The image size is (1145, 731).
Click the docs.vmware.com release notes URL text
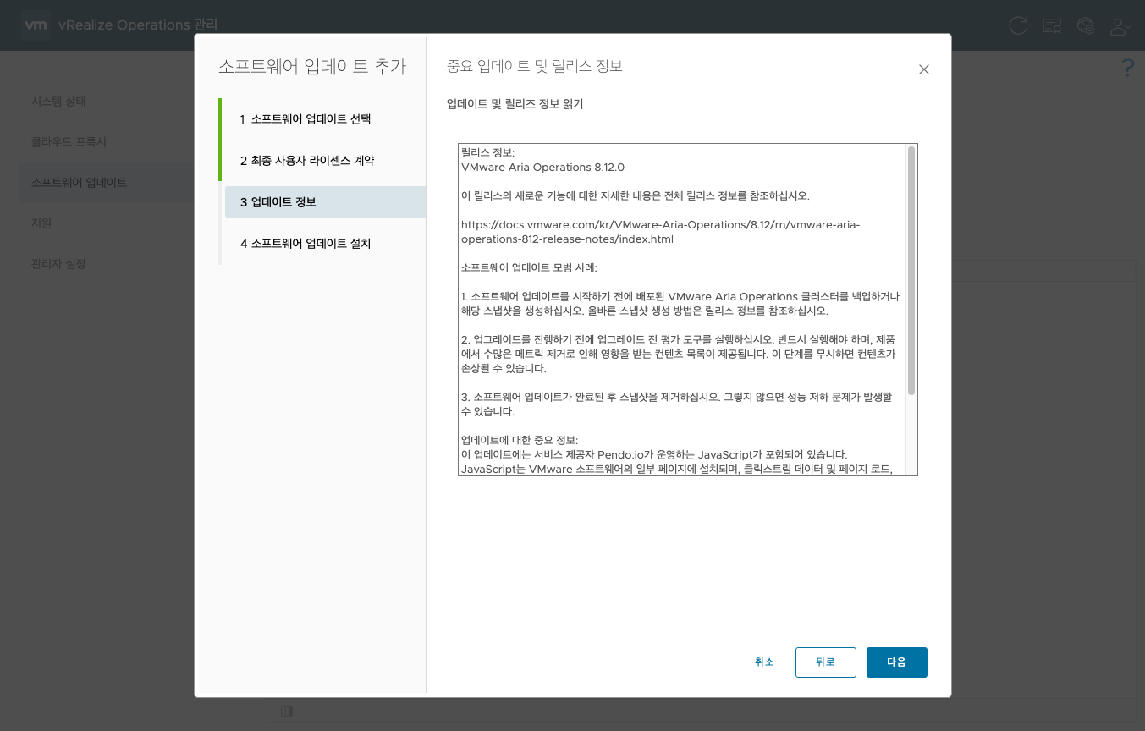(660, 232)
